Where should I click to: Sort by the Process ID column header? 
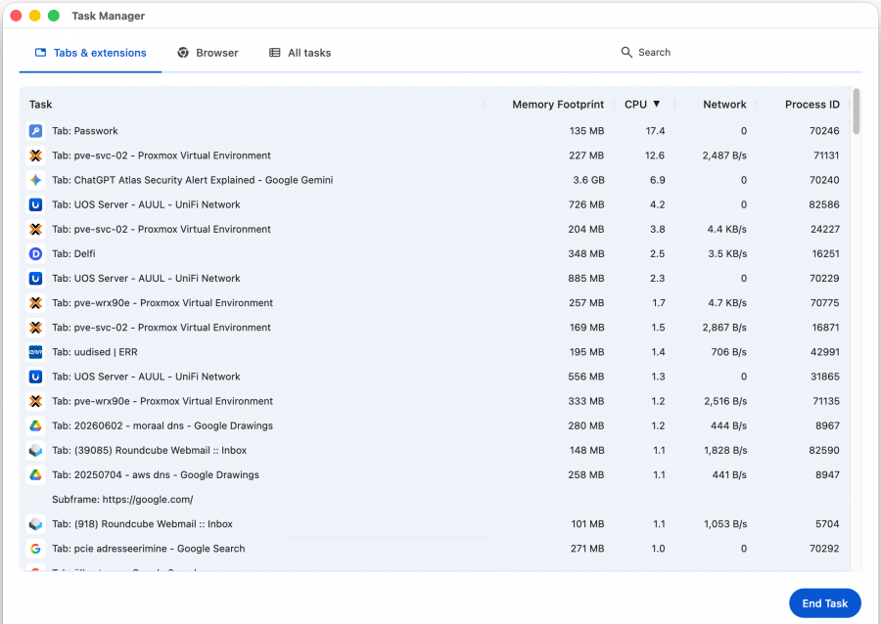811,105
